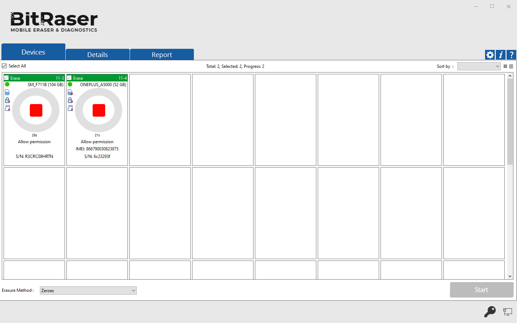Image resolution: width=517 pixels, height=323 pixels.
Task: Uncheck the device 11-4 Erase checkbox
Action: click(69, 78)
